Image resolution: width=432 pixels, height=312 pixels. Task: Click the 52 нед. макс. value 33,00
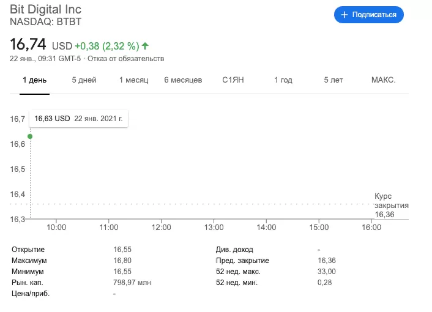[x=327, y=272]
